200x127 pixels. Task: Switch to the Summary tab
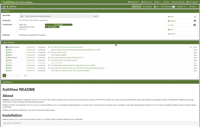click(137, 7)
